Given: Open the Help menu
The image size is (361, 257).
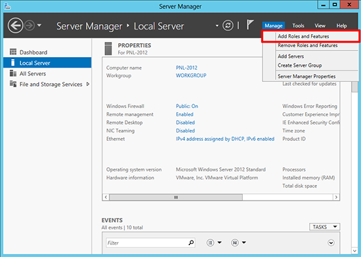Looking at the screenshot, I should [x=341, y=26].
